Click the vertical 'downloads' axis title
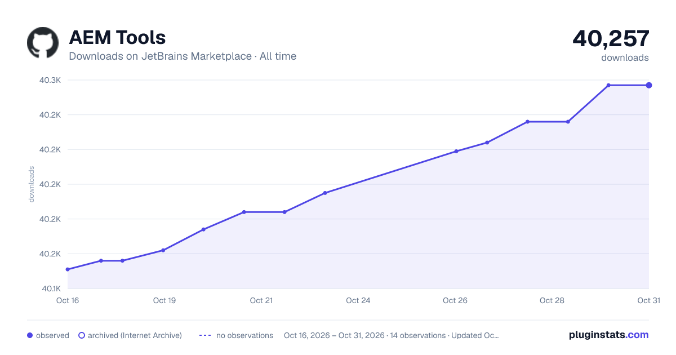This screenshot has height=355, width=676. click(32, 184)
